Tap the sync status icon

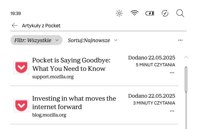165,13
